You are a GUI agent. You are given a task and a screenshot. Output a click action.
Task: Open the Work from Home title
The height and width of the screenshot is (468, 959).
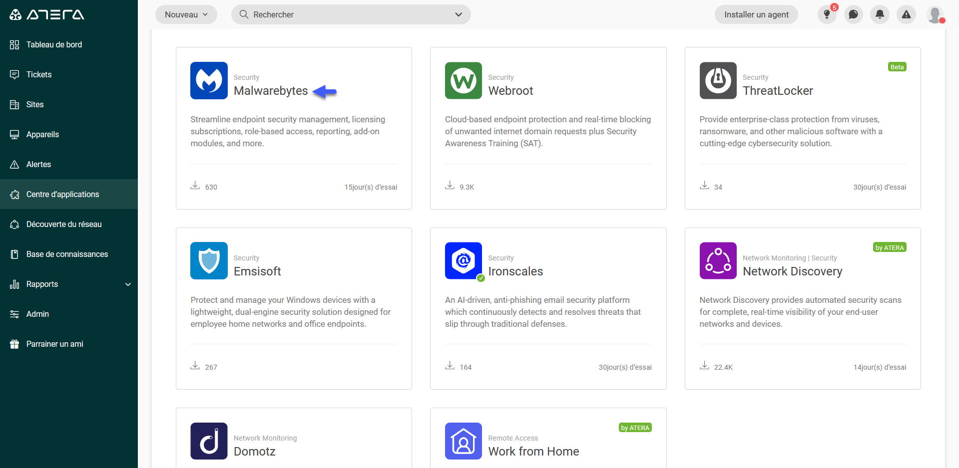pyautogui.click(x=533, y=452)
